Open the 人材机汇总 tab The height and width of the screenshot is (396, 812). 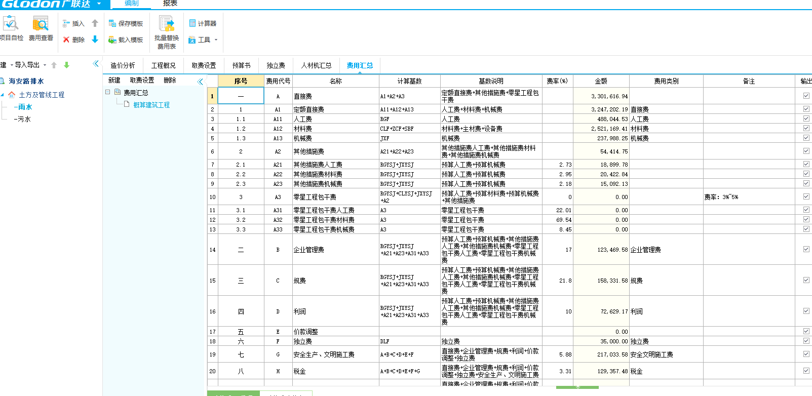pyautogui.click(x=316, y=65)
